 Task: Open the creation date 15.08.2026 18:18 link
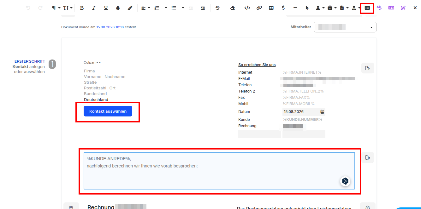coord(110,27)
